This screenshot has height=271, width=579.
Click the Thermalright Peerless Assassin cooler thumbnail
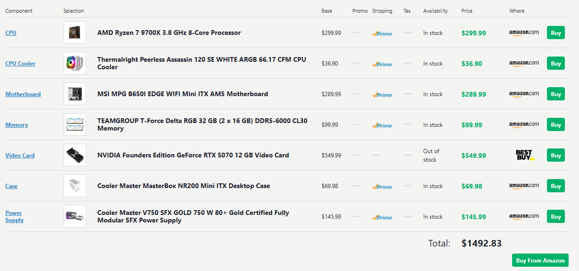point(75,63)
